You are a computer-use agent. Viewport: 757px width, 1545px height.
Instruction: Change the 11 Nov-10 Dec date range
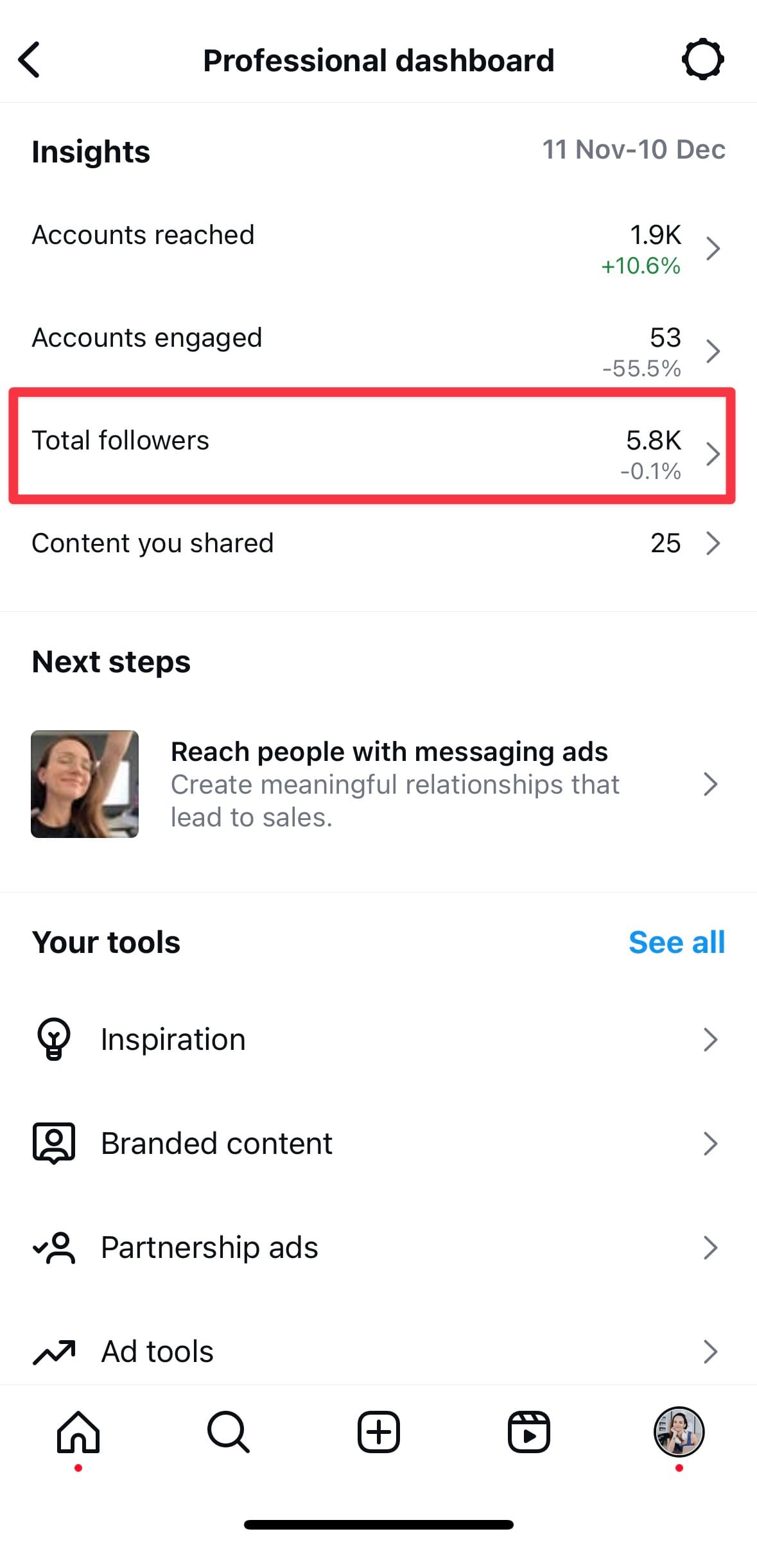pyautogui.click(x=633, y=150)
